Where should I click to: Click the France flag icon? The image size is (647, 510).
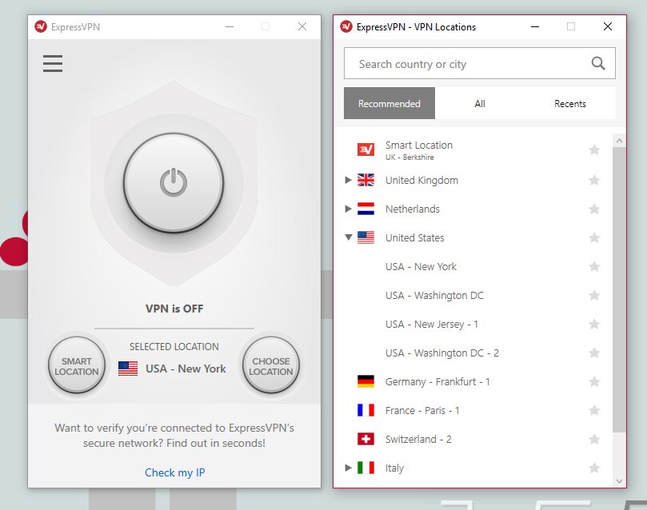coord(365,410)
